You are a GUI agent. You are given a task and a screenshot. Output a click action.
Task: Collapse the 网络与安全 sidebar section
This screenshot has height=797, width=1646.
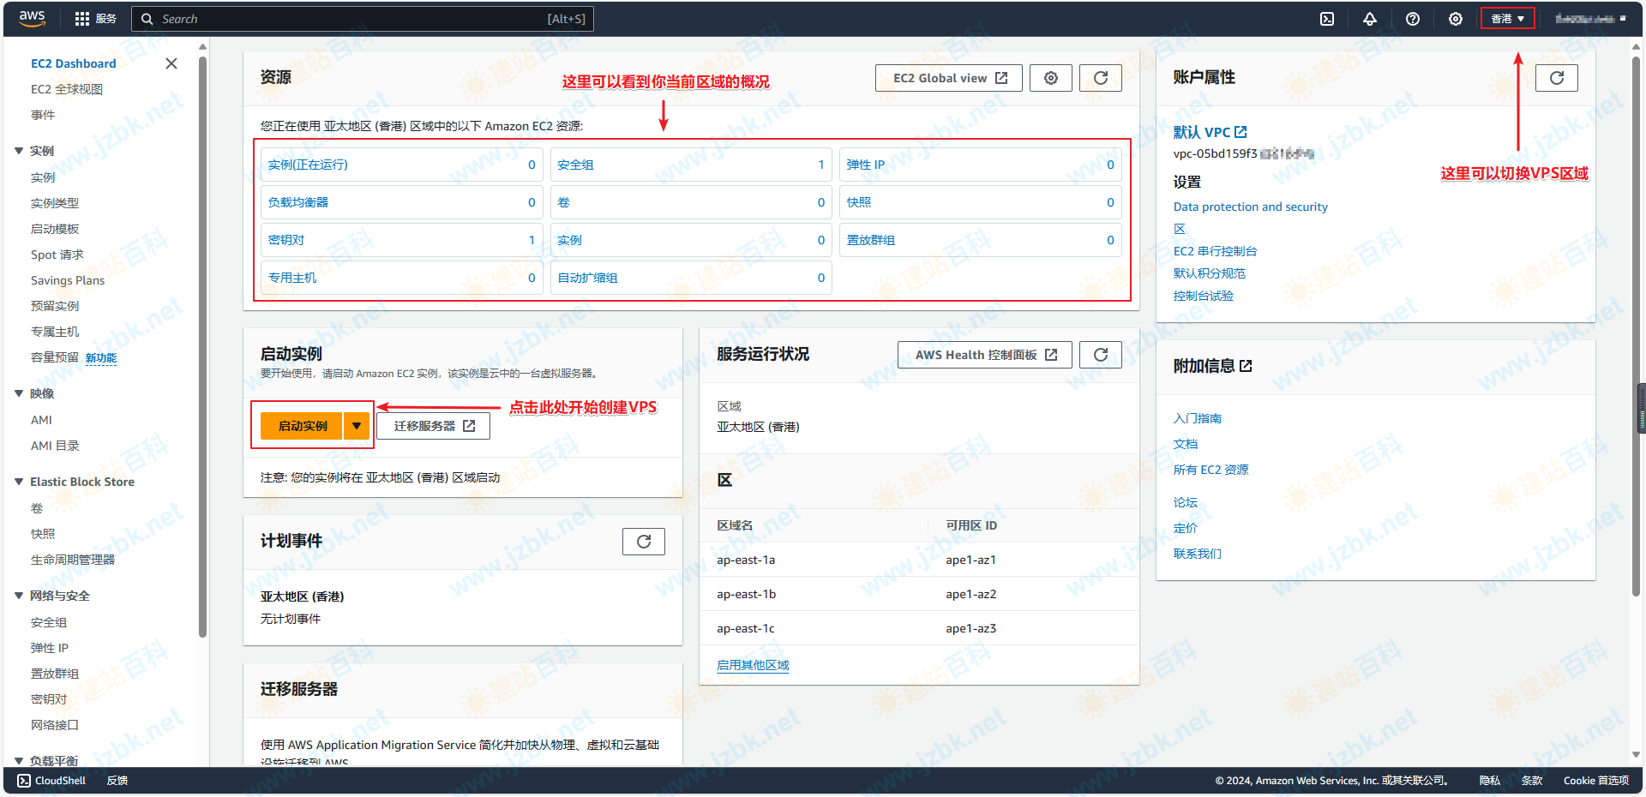pos(19,596)
